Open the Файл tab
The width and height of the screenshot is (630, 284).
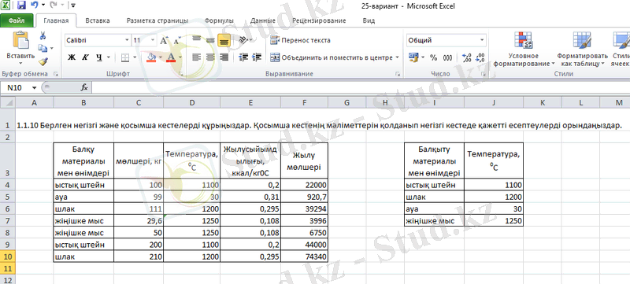pos(17,20)
